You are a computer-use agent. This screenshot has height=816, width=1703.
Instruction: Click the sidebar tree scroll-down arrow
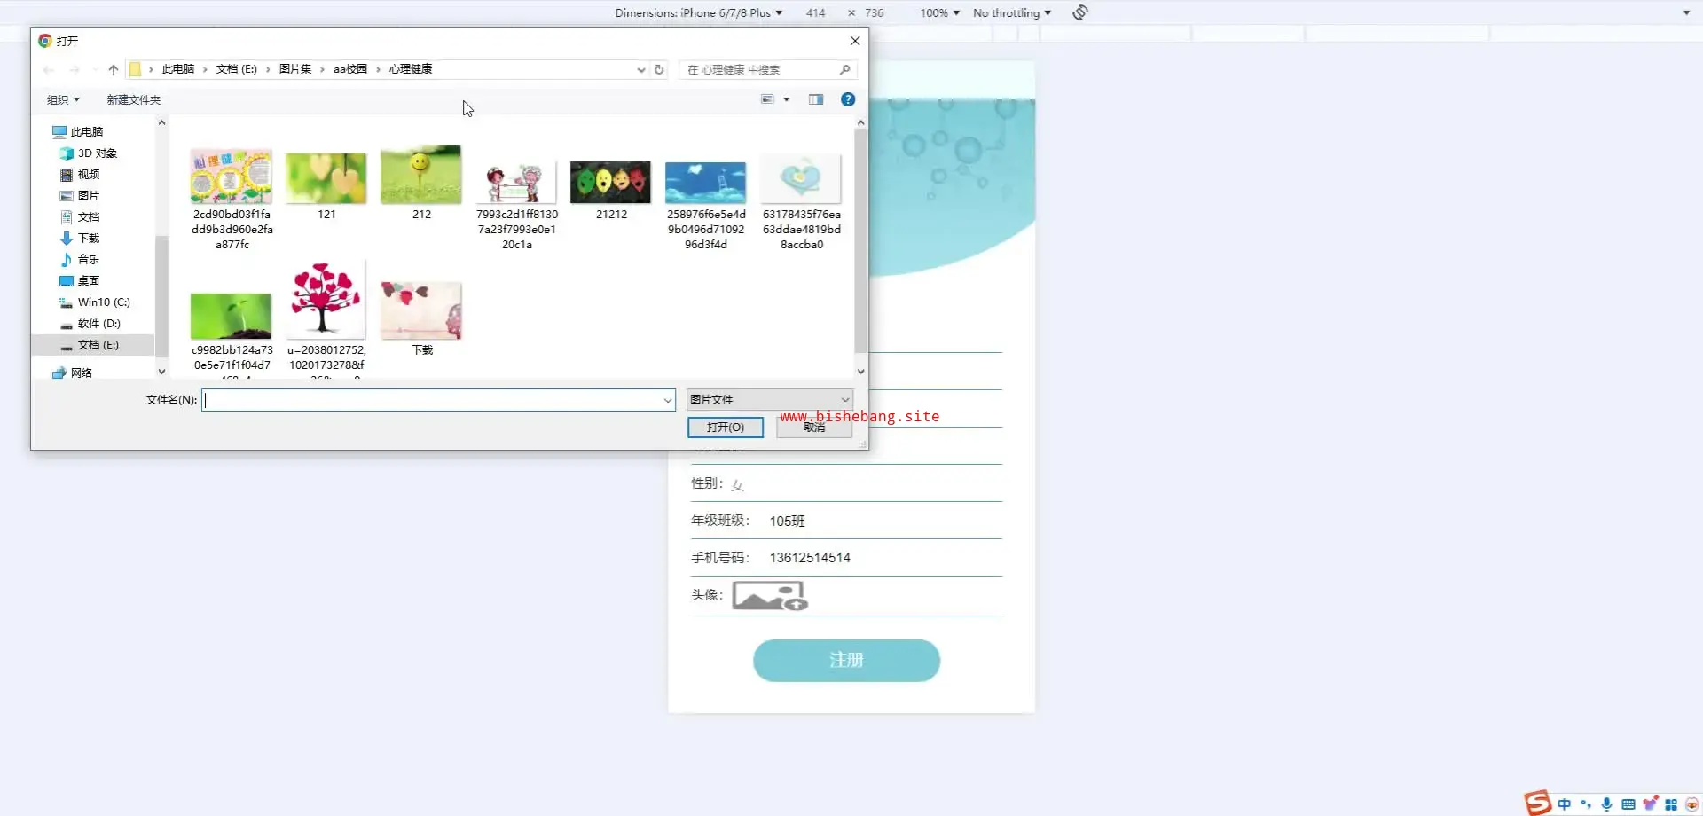click(161, 372)
